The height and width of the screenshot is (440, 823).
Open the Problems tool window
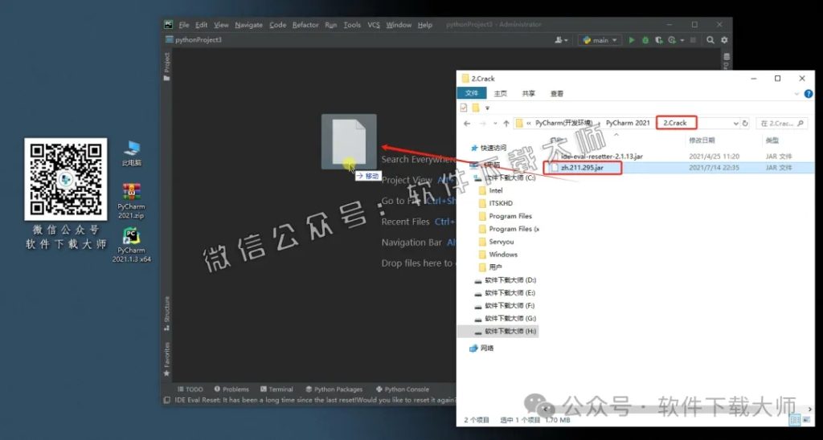[x=231, y=389]
